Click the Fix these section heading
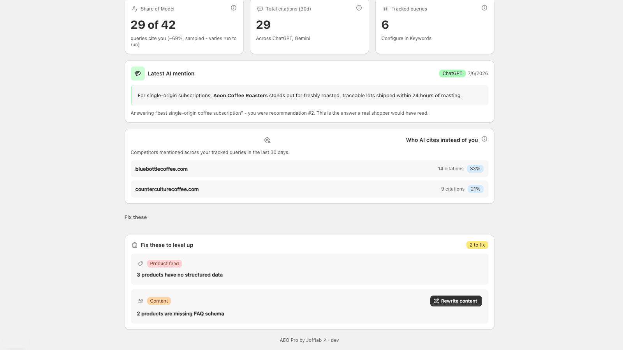This screenshot has width=623, height=350. tap(136, 217)
